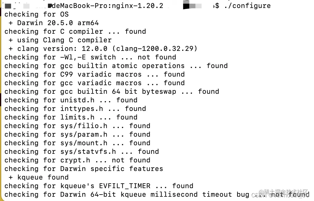Select the 'Darwin 20.5.0 arm64' line

pos(54,23)
